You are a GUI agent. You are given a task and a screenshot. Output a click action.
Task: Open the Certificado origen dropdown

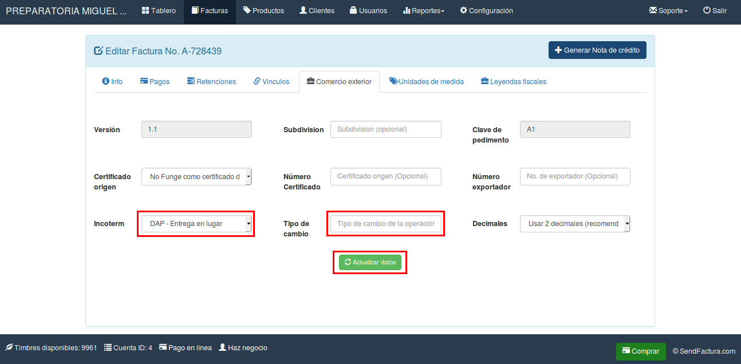(196, 177)
